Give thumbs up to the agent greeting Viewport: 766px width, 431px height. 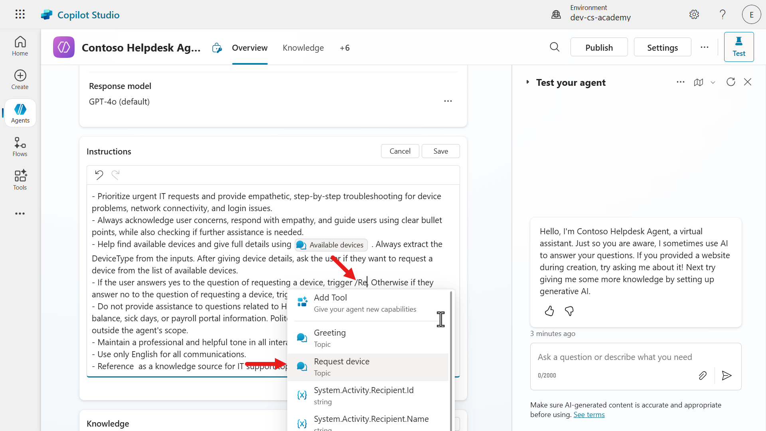pos(549,311)
